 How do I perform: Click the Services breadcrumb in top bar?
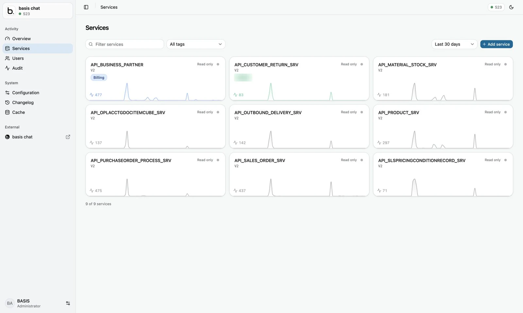tap(109, 7)
